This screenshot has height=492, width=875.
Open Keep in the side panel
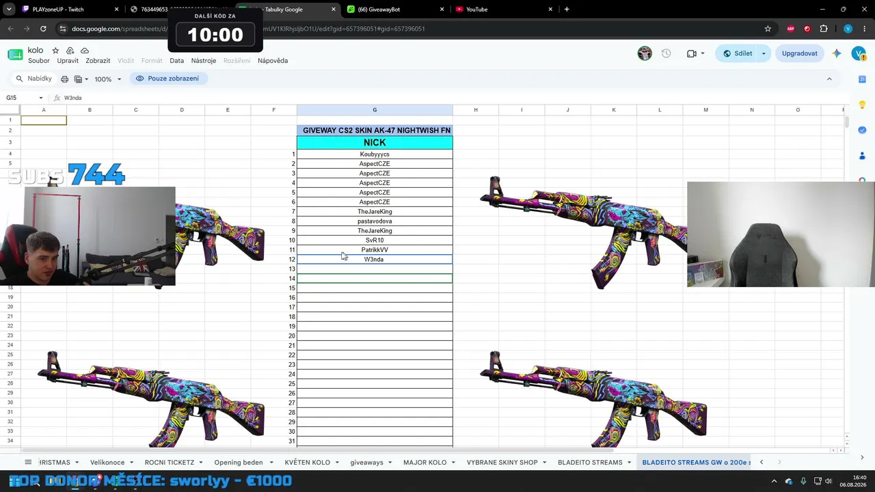[862, 105]
